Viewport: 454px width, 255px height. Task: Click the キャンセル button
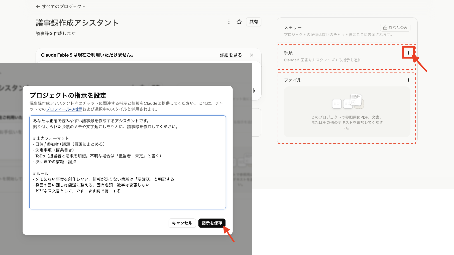coord(182,223)
